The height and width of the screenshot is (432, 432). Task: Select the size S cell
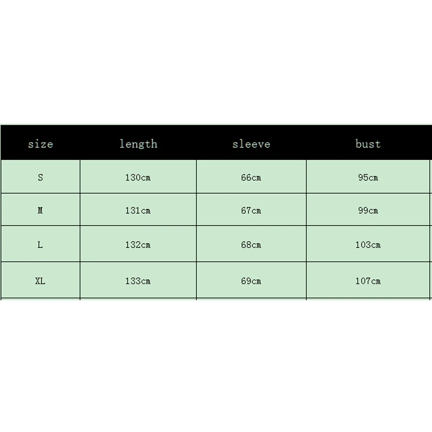[40, 178]
